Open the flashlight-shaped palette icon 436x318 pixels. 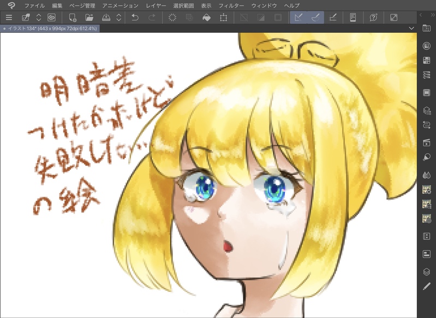coord(427,157)
